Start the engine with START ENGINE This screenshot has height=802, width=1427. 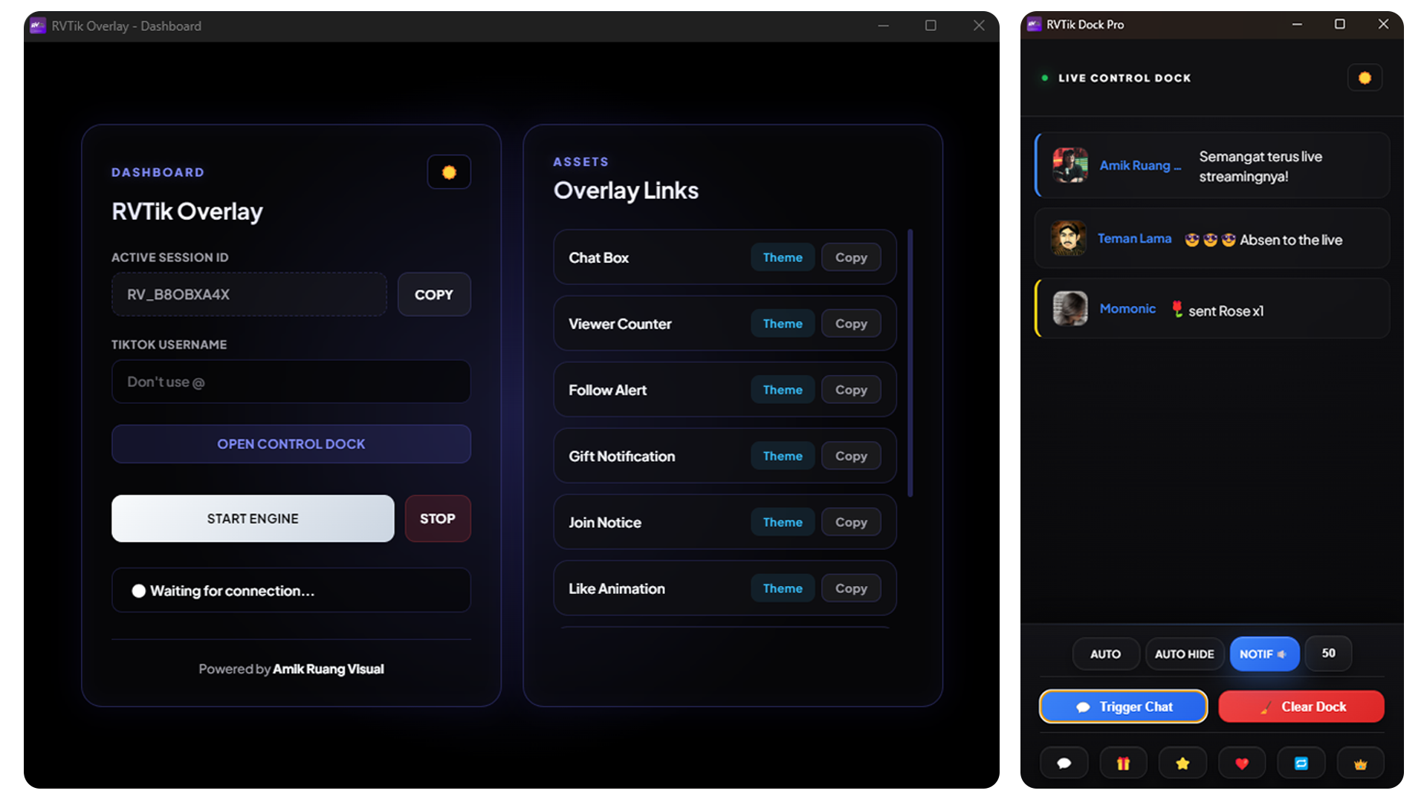(252, 518)
